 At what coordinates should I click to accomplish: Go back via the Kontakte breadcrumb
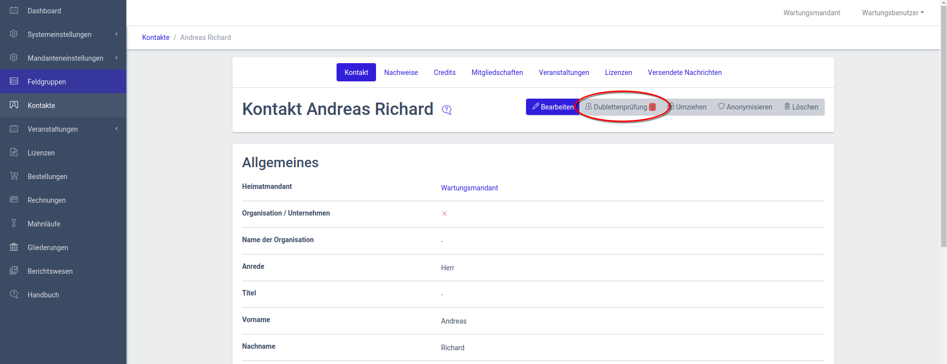pos(155,37)
